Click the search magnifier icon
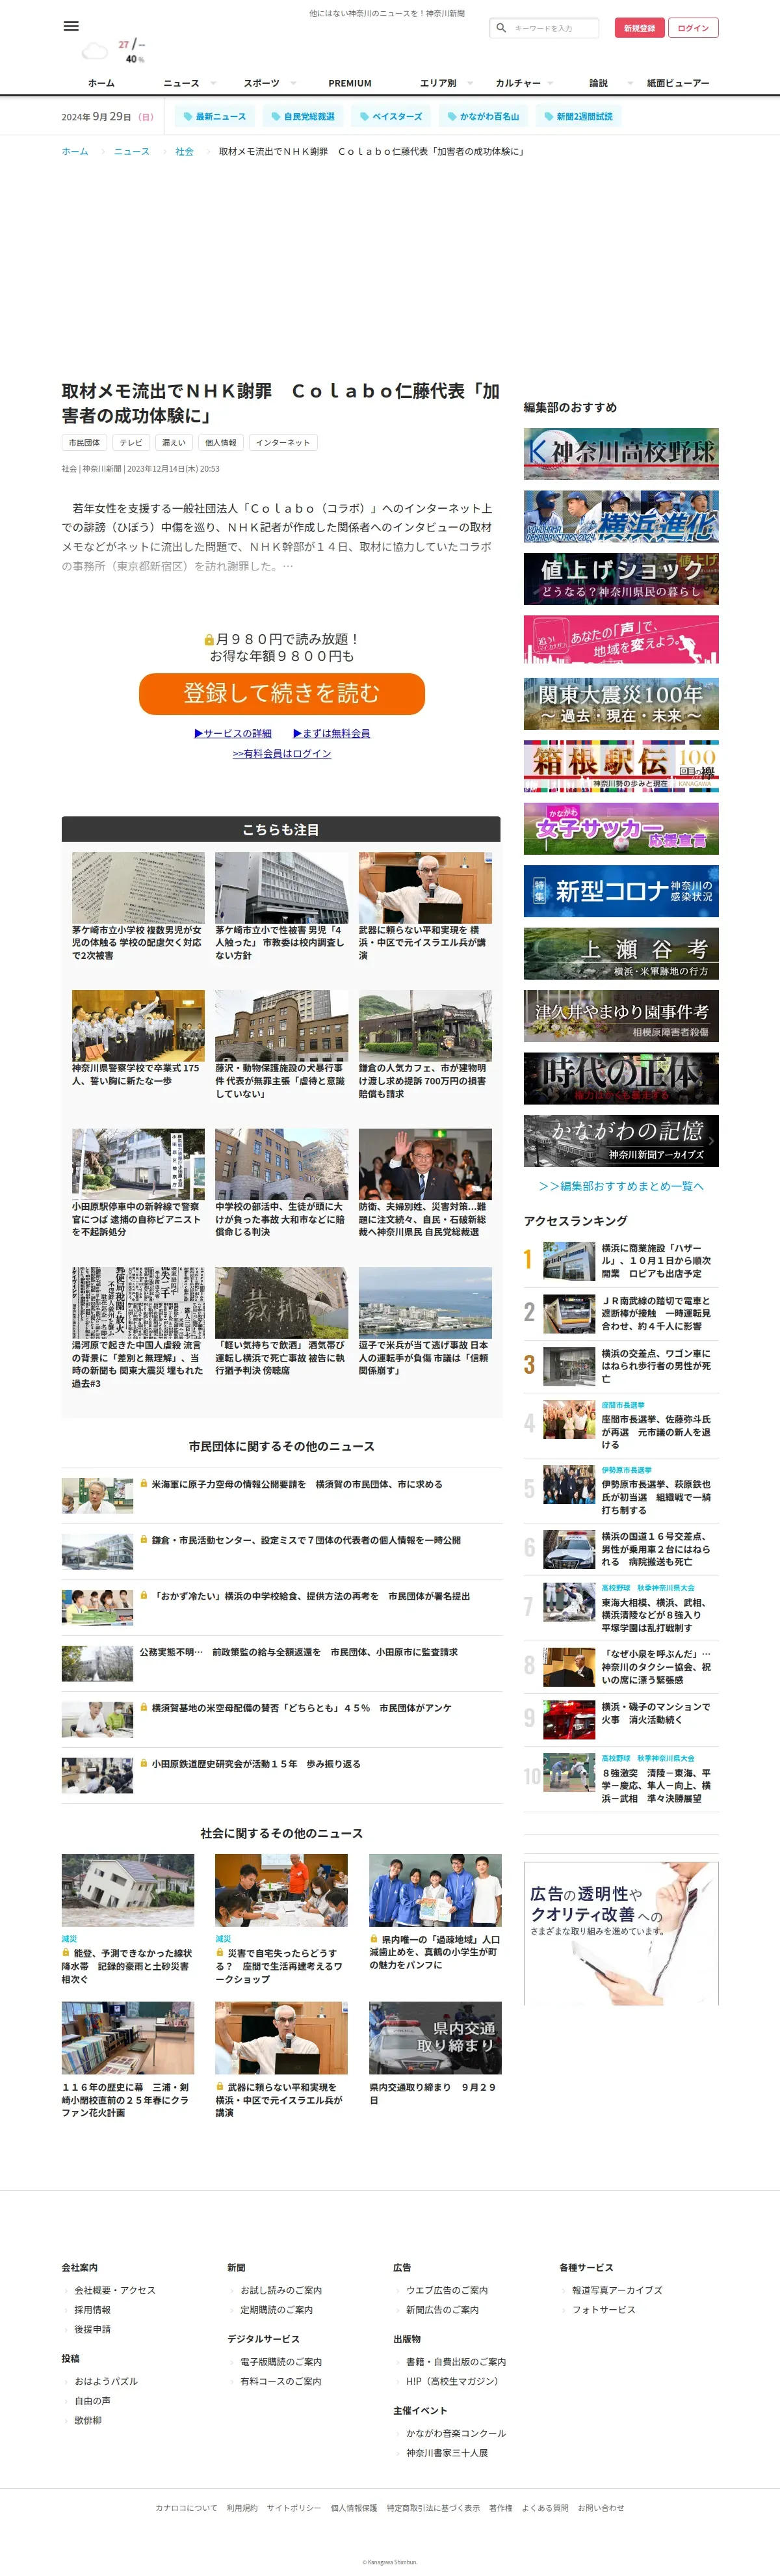The image size is (780, 2576). (x=501, y=28)
